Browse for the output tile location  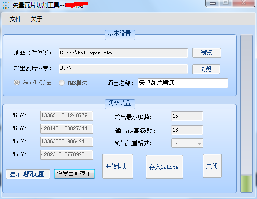(206, 69)
